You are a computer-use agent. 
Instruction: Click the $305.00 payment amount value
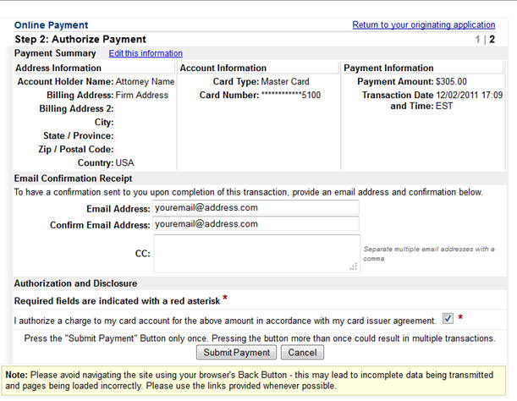point(445,82)
